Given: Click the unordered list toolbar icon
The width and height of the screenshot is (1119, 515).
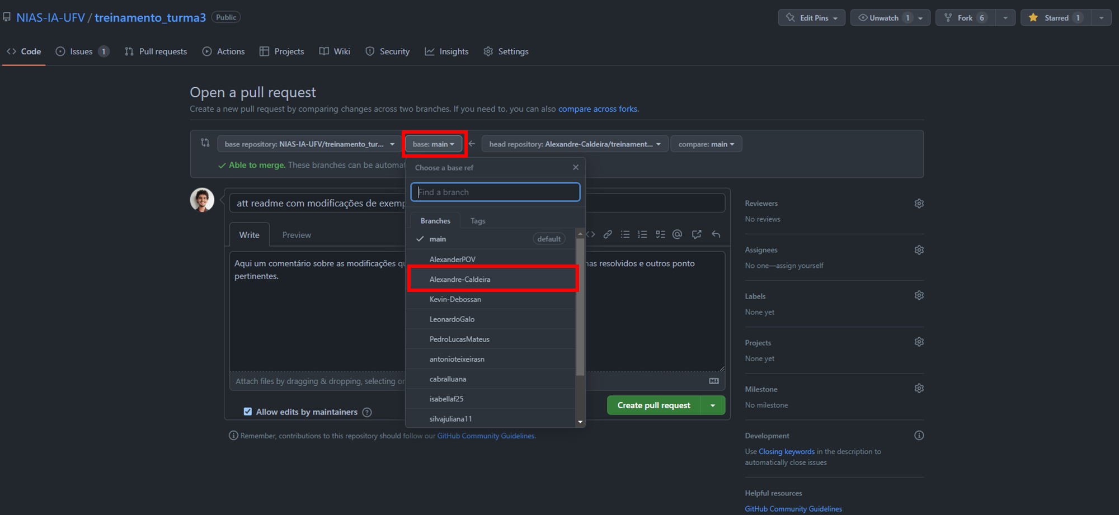Looking at the screenshot, I should [x=625, y=234].
